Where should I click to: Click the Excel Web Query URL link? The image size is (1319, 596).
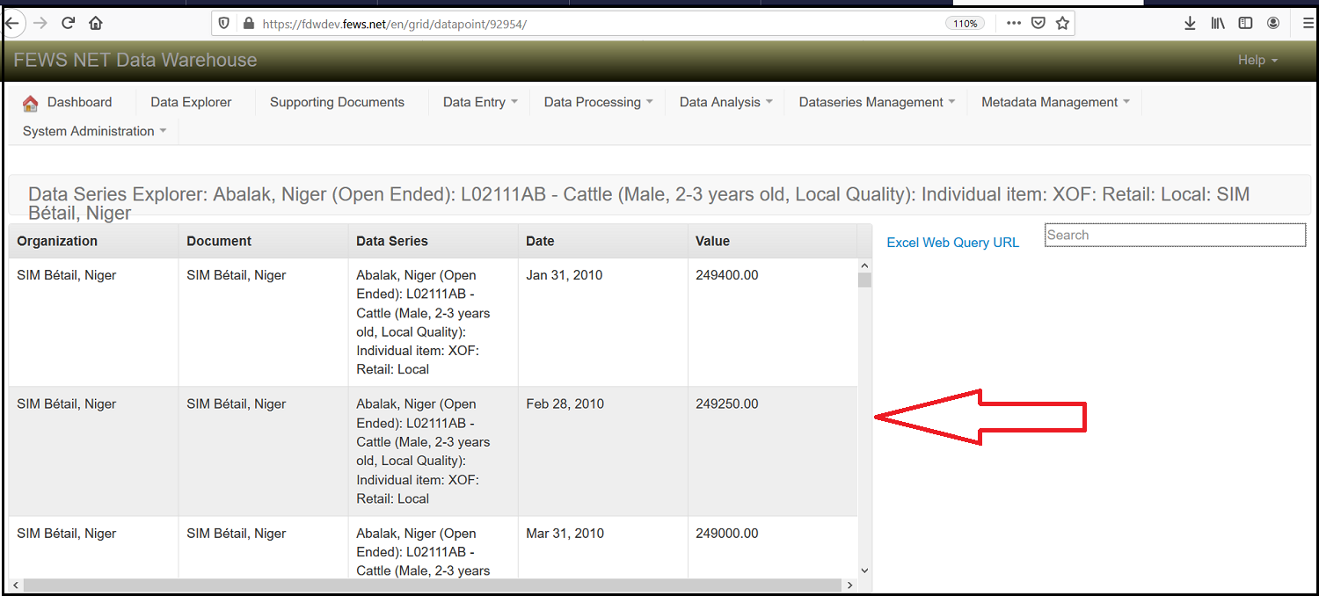pyautogui.click(x=952, y=243)
